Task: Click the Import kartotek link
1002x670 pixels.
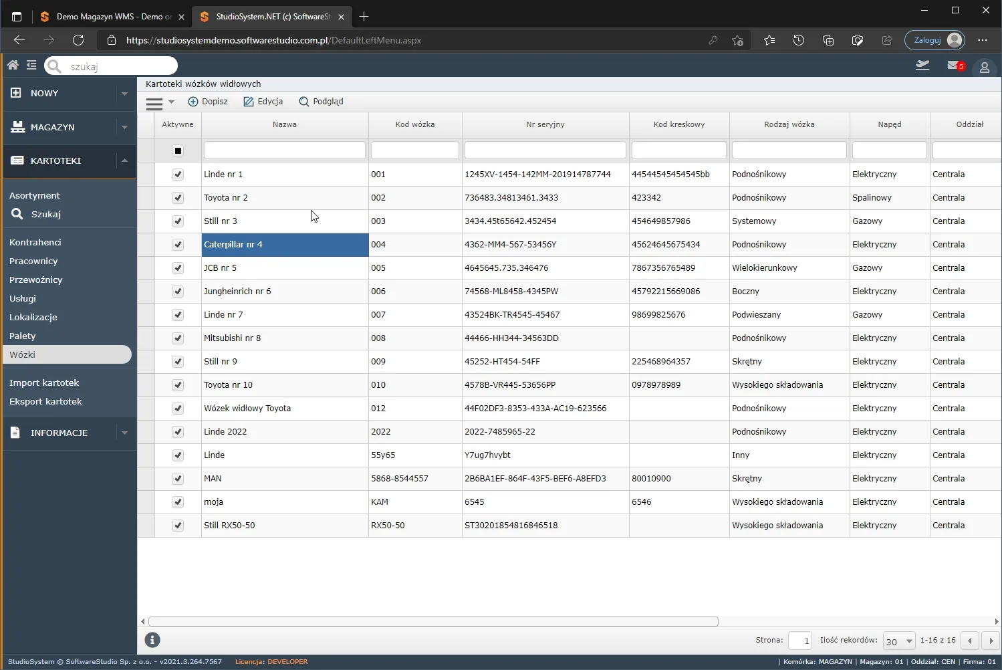Action: click(44, 382)
